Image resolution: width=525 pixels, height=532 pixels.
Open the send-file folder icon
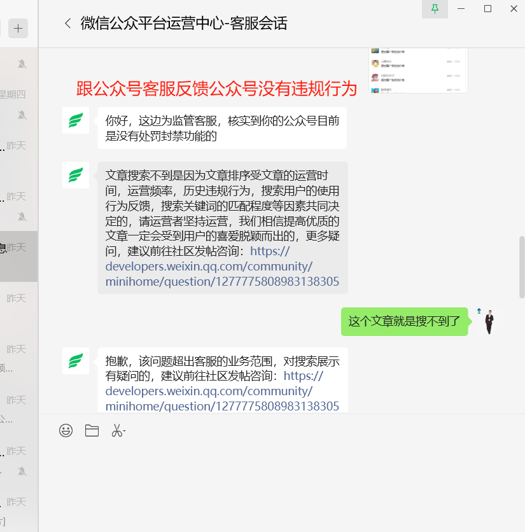(x=92, y=431)
